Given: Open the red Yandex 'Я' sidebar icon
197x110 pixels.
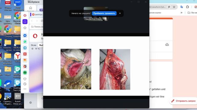Looking at the screenshot, I should coord(25,54).
